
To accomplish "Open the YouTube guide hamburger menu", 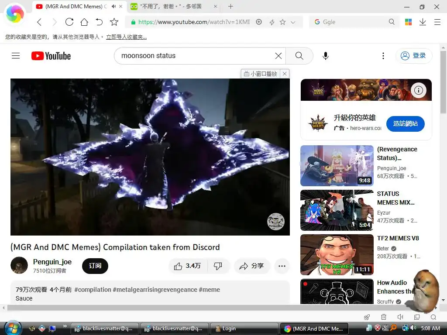I will pos(16,55).
